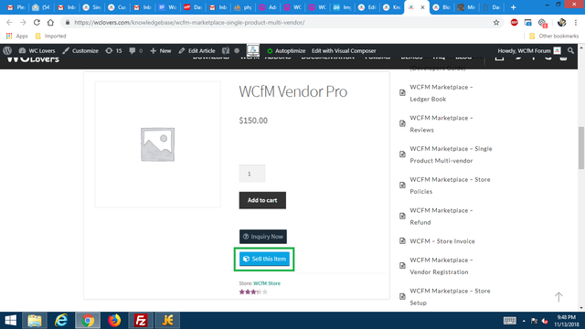The height and width of the screenshot is (329, 585).
Task: Reload the page with refresh icon
Action: [x=37, y=22]
